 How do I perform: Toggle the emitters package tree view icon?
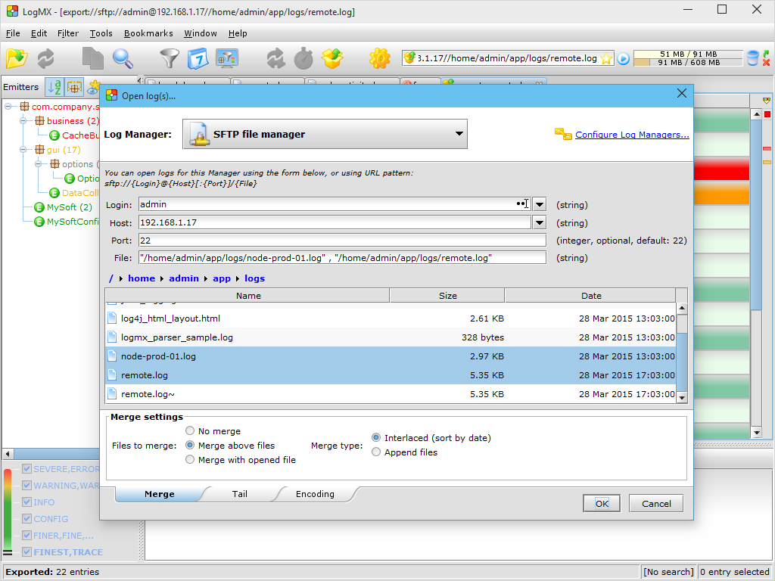coord(74,88)
